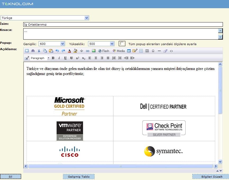Apply superscript formatting
229x180 pixels.
(x=77, y=58)
